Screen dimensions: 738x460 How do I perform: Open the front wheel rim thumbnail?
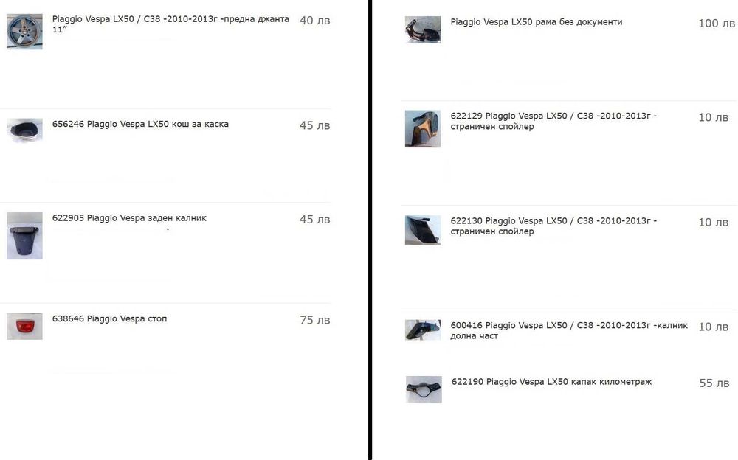click(x=24, y=32)
